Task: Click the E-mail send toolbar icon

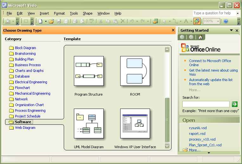Action: coord(66,21)
